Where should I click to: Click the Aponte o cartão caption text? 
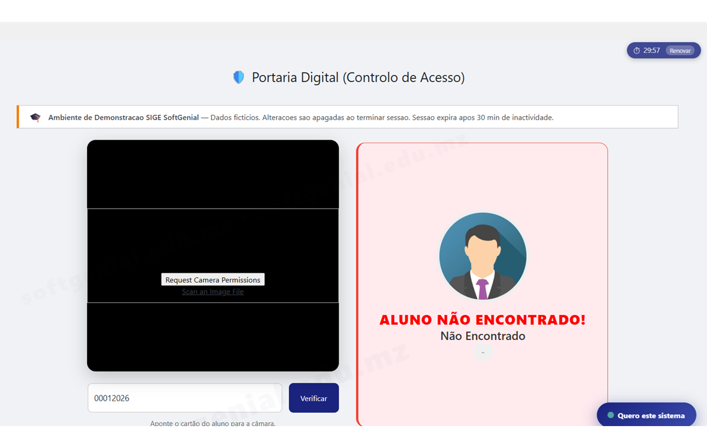coord(213,423)
